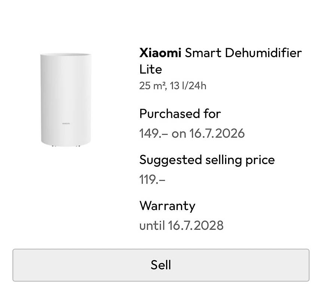Click the word Smart in the title

203,53
